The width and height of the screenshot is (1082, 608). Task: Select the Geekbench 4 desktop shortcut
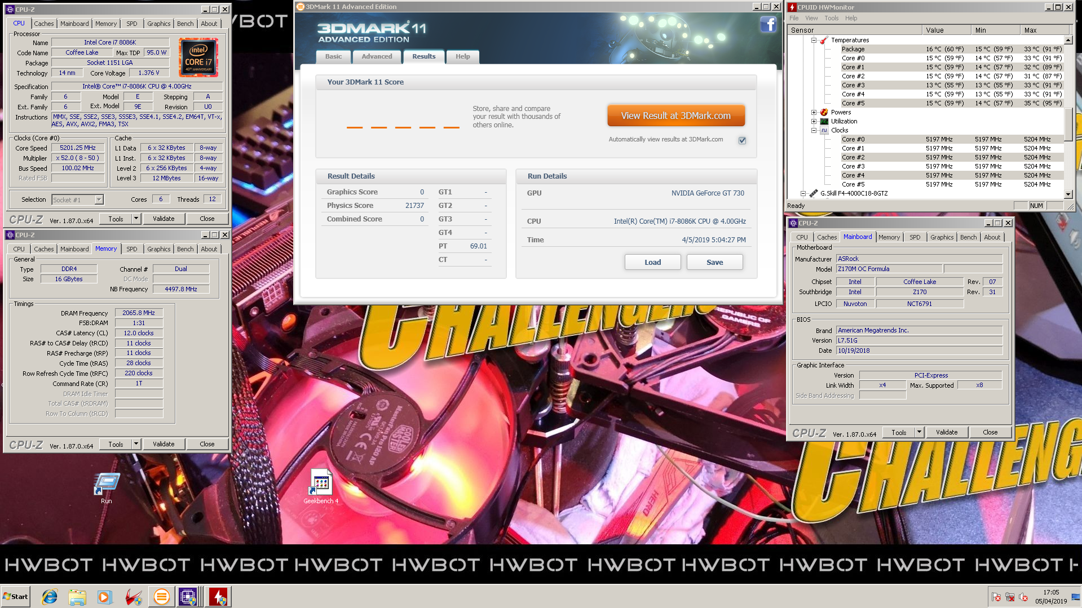coord(321,487)
